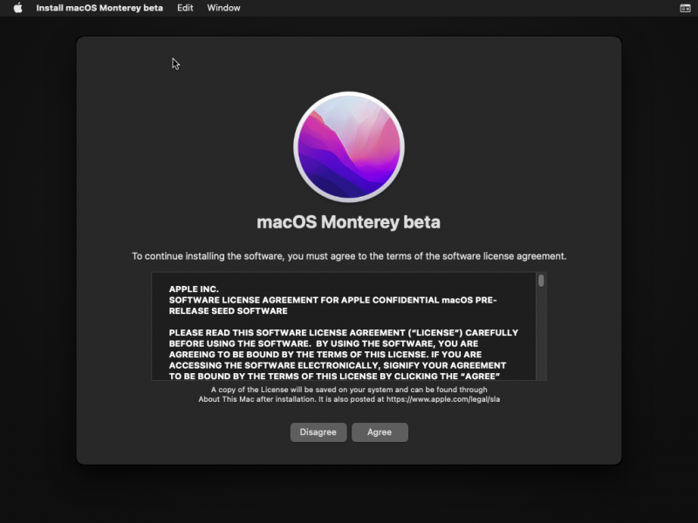Click the apple.com/legal/sla URL text
The image size is (698, 523).
443,399
